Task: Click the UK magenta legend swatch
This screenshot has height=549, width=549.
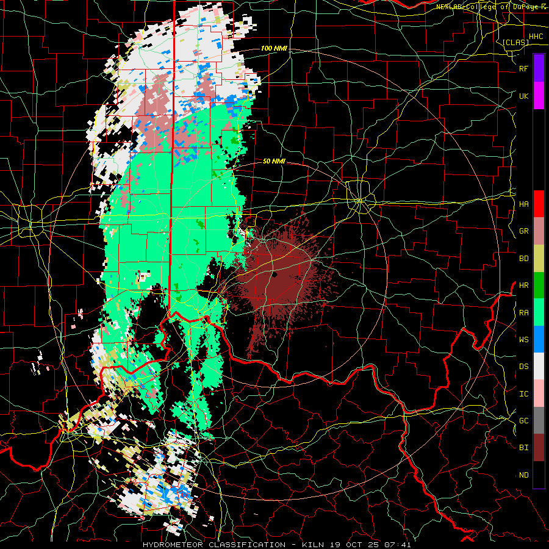Action: coord(539,96)
